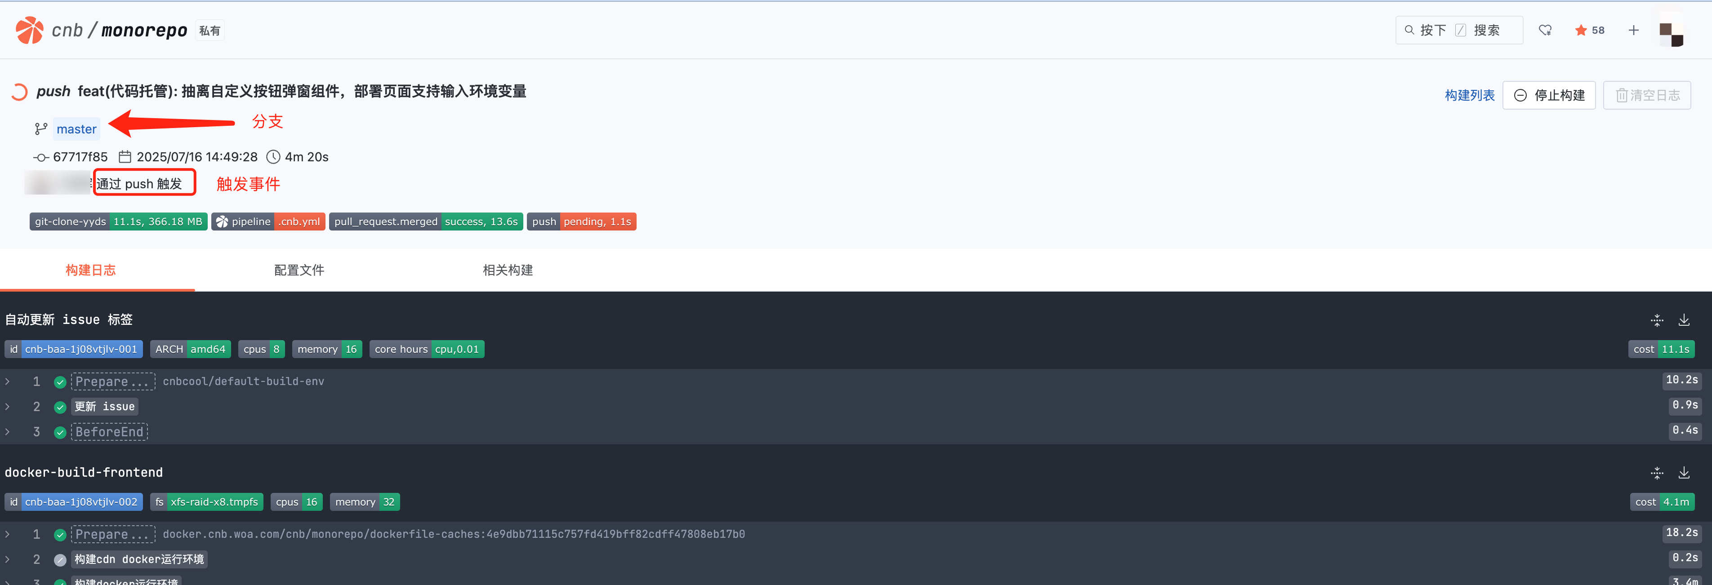
Task: Switch to the 配置文件 tab
Action: click(299, 270)
